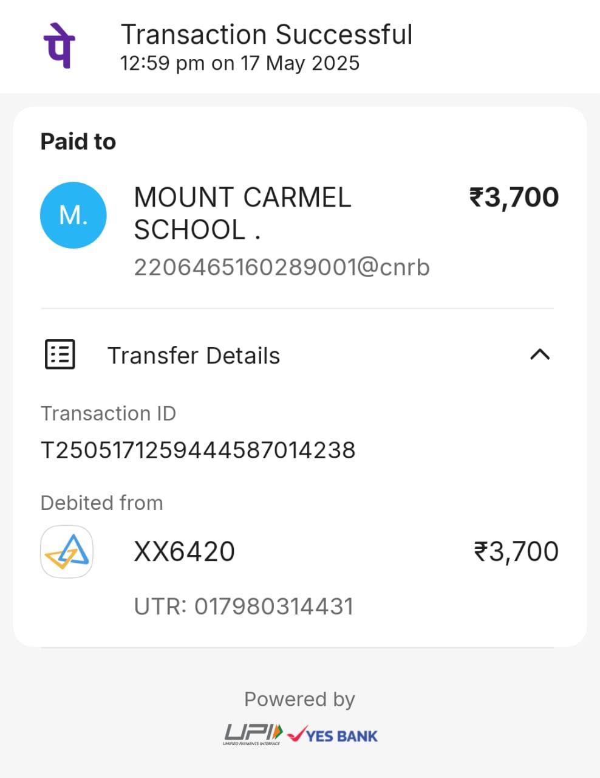Screen dimensions: 600x778
Task: Collapse Transfer Details using the chevron
Action: tap(540, 354)
